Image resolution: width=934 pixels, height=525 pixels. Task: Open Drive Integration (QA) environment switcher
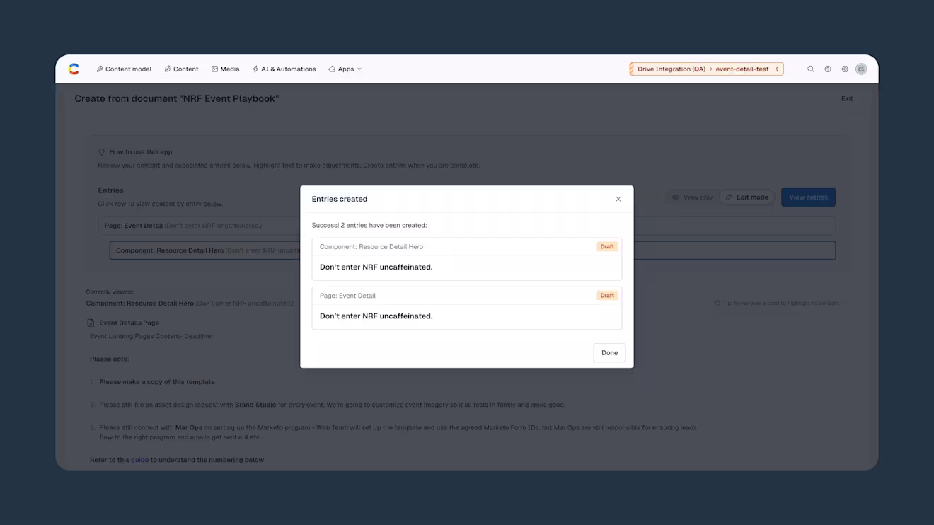pos(706,69)
